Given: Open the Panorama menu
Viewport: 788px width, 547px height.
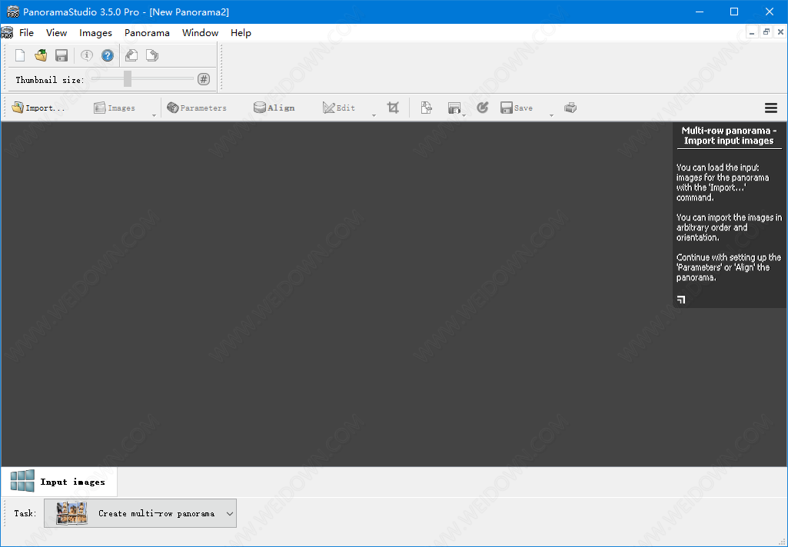Looking at the screenshot, I should pos(147,33).
